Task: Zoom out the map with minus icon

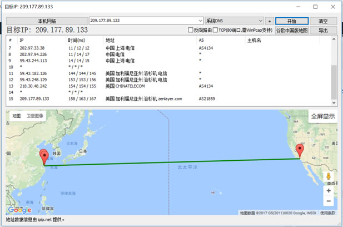Action: point(329,201)
